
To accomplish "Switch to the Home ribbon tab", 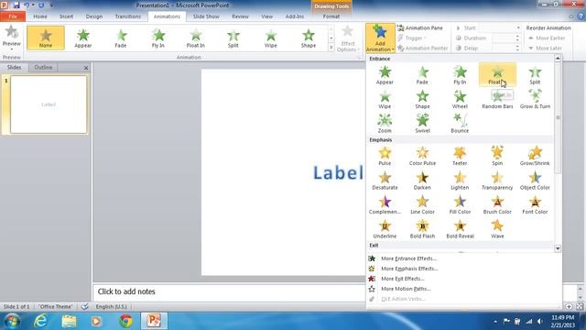I will pyautogui.click(x=40, y=16).
